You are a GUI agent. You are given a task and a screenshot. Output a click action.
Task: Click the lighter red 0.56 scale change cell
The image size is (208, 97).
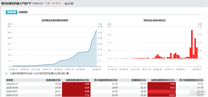[161, 91]
